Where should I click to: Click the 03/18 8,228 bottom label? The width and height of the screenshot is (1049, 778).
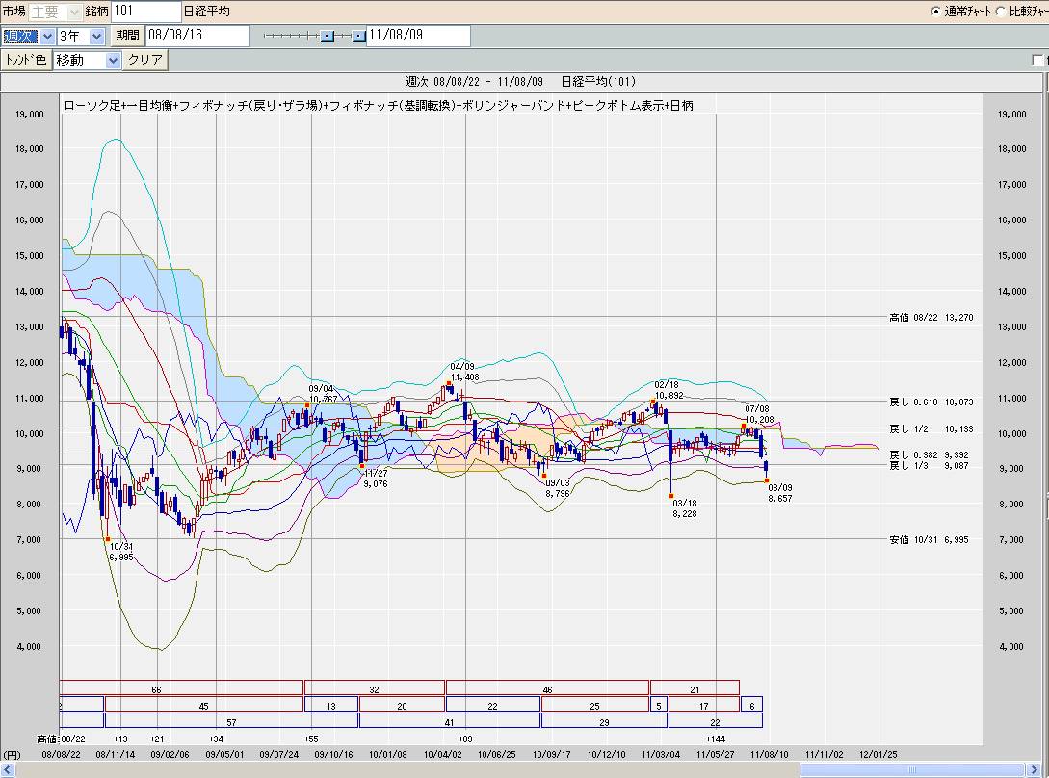pos(684,508)
